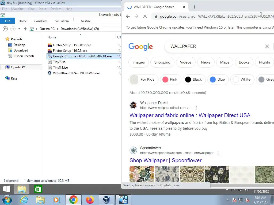Filter search by Images
Image resolution: width=274 pixels, height=205 pixels.
pyautogui.click(x=139, y=62)
